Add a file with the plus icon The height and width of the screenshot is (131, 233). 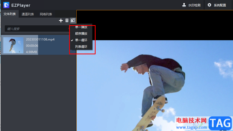(61, 20)
